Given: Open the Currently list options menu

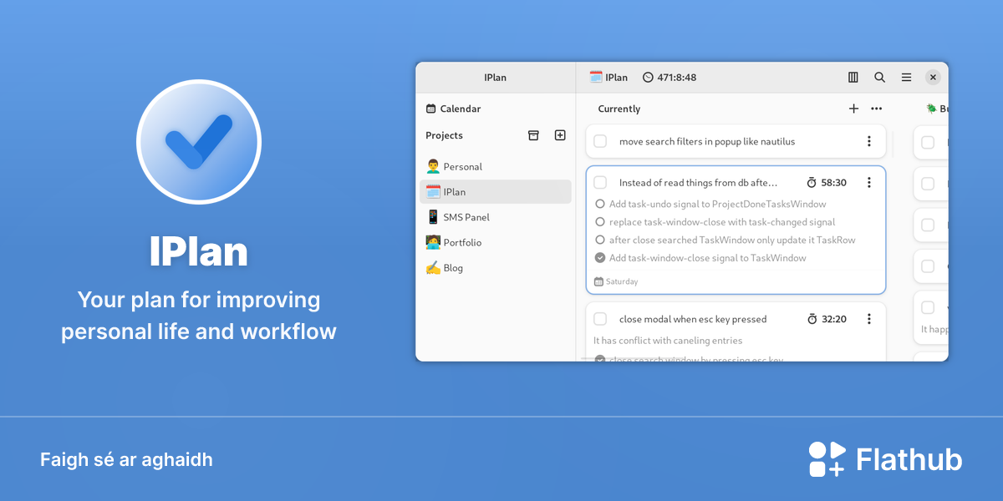Looking at the screenshot, I should pyautogui.click(x=876, y=109).
